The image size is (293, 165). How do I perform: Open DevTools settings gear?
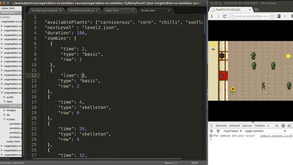[x=283, y=126]
